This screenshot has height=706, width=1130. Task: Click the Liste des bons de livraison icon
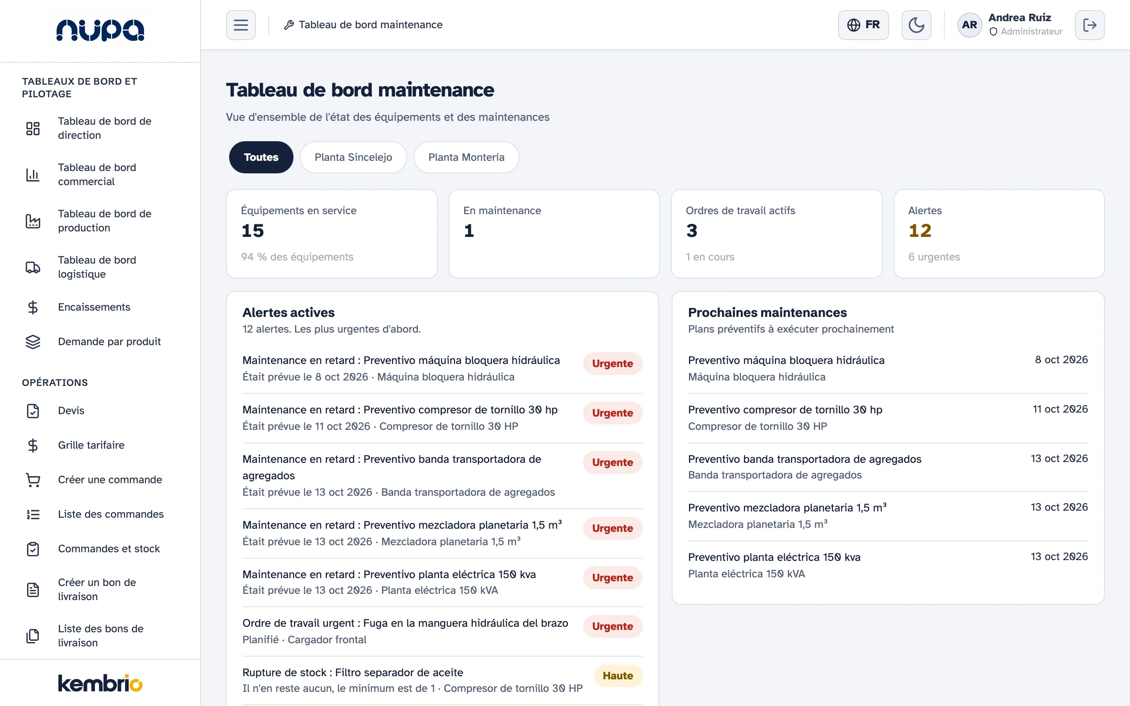33,636
